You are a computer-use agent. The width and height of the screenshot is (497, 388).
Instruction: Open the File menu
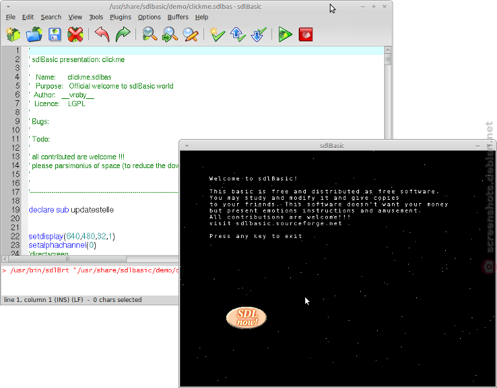(x=10, y=17)
